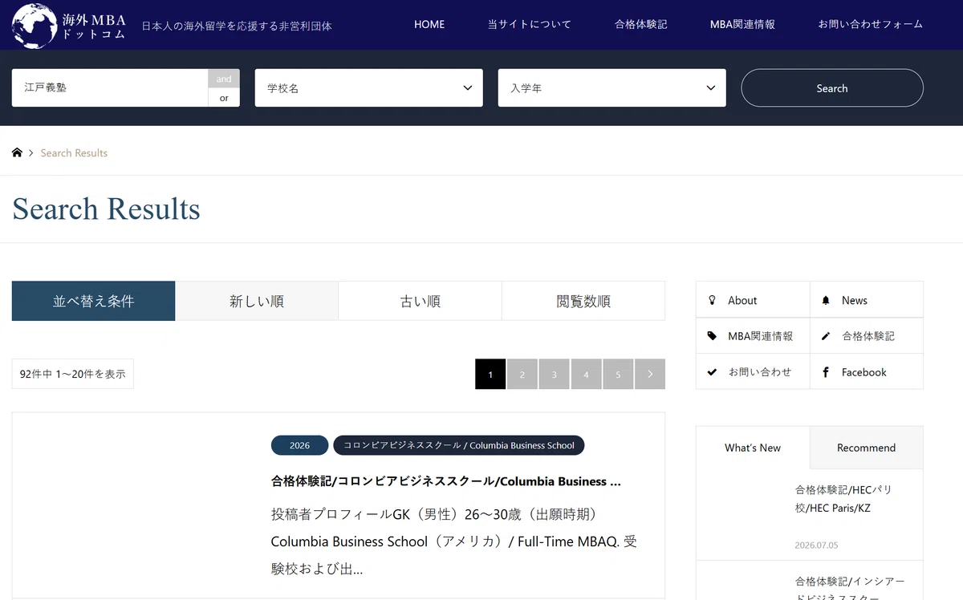Click the tag icon beside MBA関連情報
This screenshot has height=600, width=963.
712,336
